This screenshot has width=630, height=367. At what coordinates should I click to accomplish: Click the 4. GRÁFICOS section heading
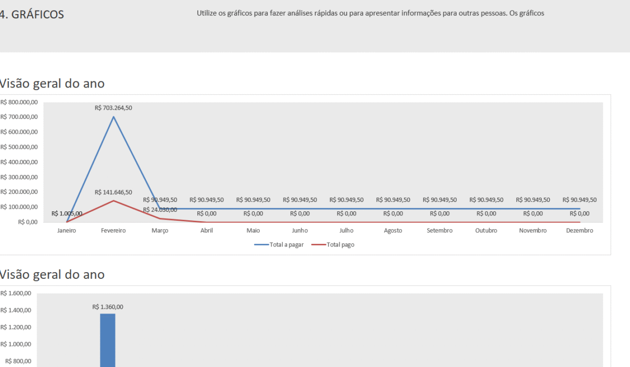[x=32, y=15]
